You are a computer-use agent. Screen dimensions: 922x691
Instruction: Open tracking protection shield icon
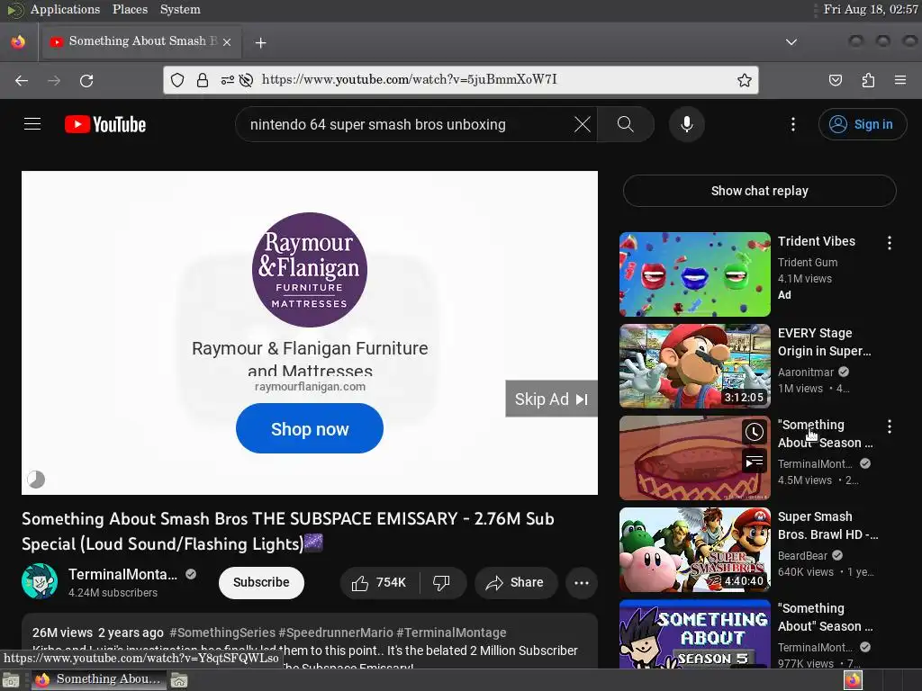pos(177,80)
